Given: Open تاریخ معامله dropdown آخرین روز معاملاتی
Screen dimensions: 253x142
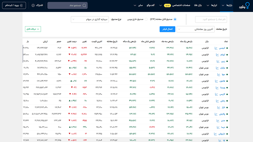Looking at the screenshot, I should pyautogui.click(x=195, y=29).
